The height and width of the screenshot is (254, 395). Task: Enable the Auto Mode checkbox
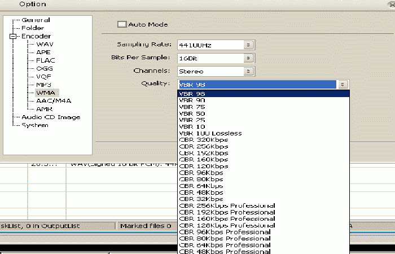point(121,24)
